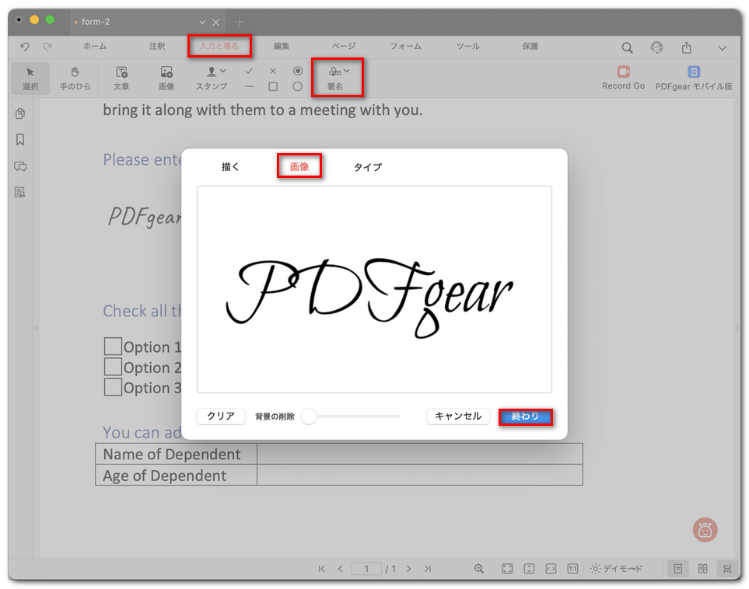Select the 手のひら hand tool

click(75, 78)
